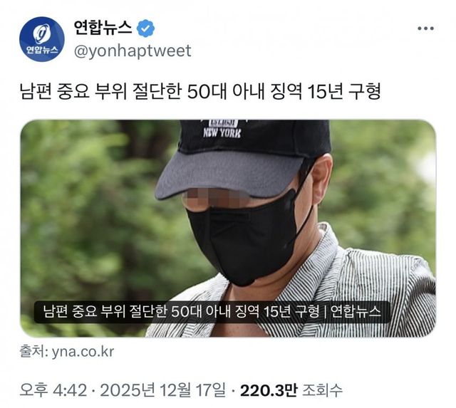456x408 pixels.
Task: Click the dark caption overlay on the photo
Action: point(212,312)
